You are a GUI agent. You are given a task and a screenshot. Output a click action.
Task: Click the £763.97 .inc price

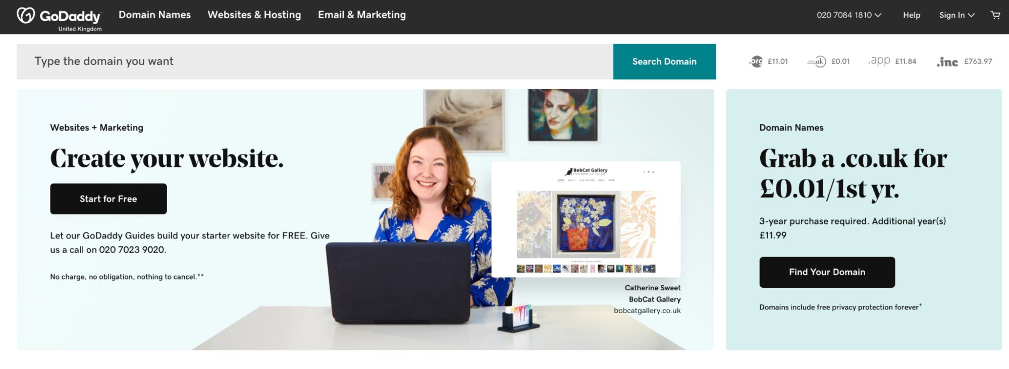tap(978, 61)
